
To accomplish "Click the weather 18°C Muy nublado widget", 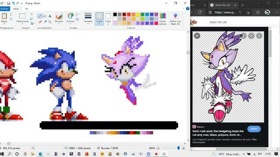I will click(x=226, y=154).
